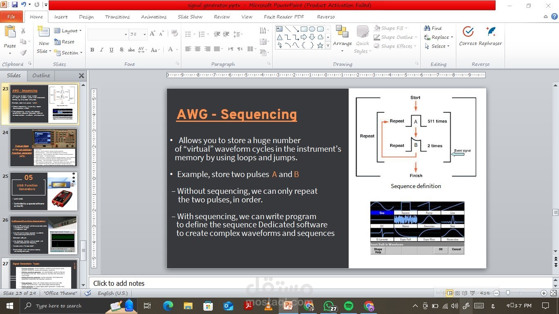559x314 pixels.
Task: Align text right in Paragraph group
Action: point(207,49)
